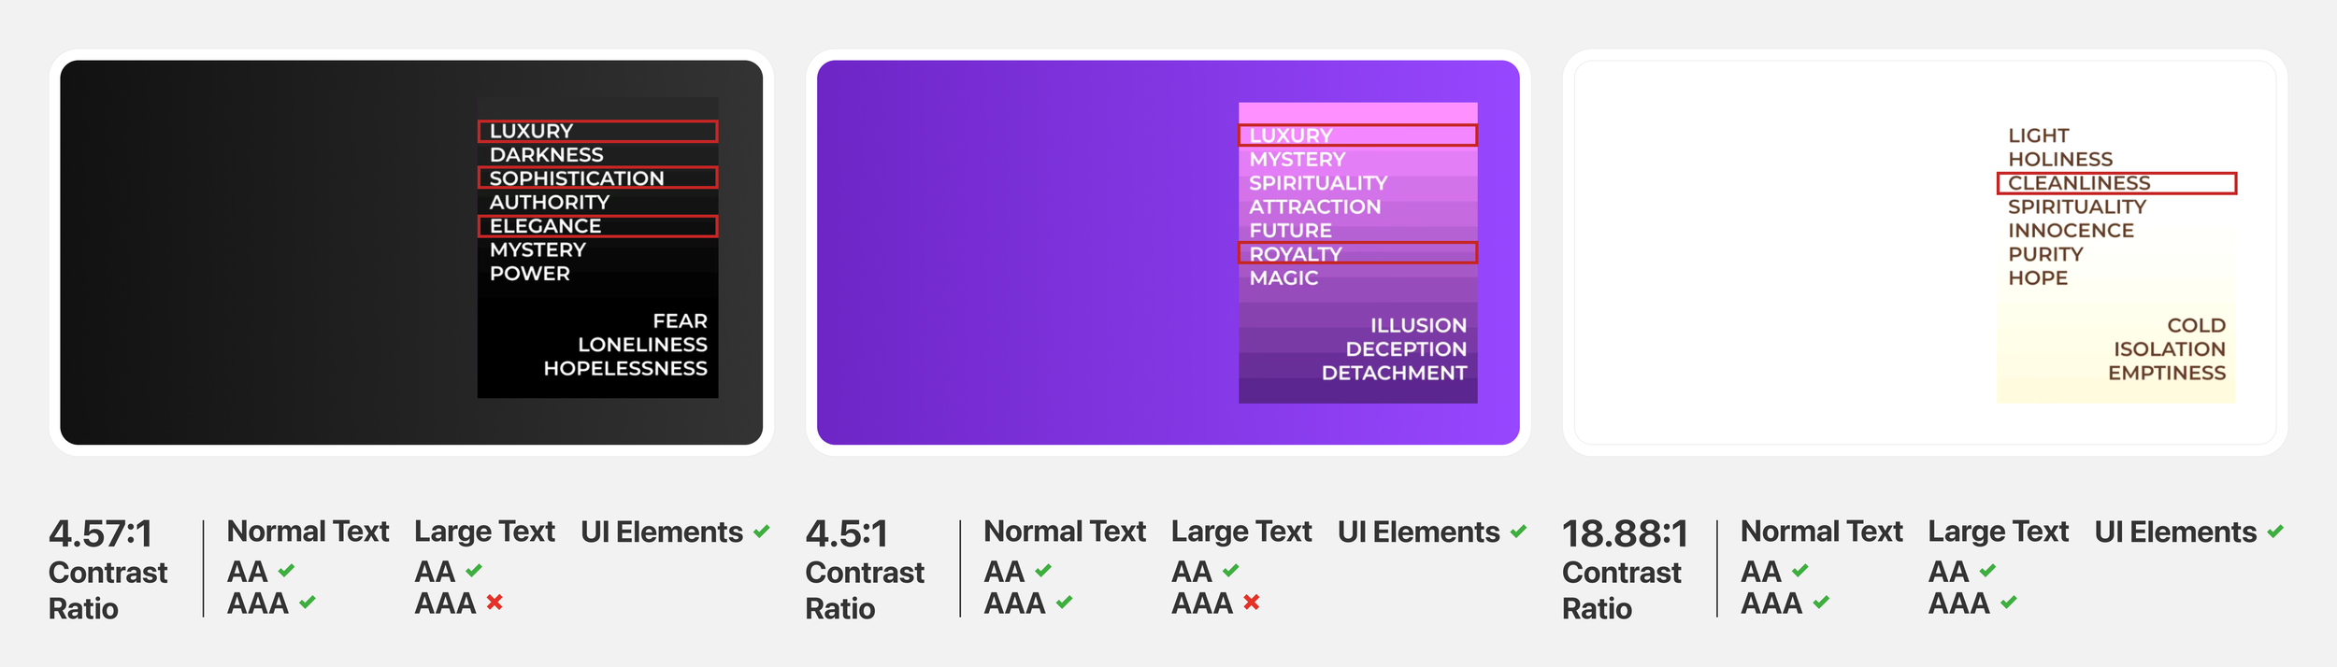Click the green check next to third UI Elements
Viewport: 2337px width, 667px height.
[x=2275, y=532]
